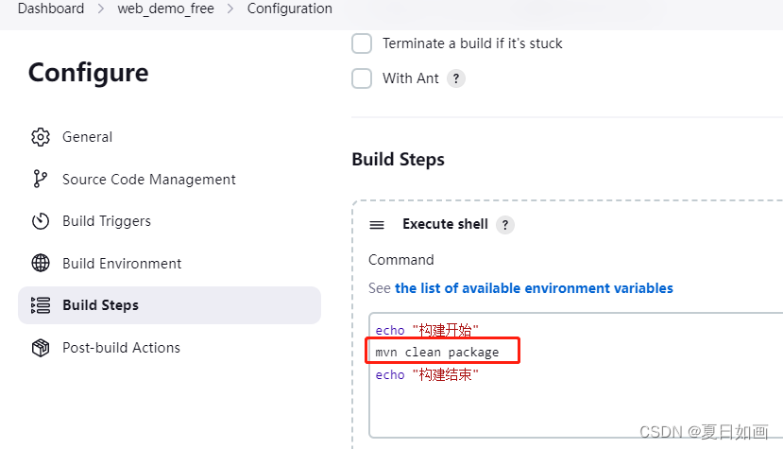Expand breadcrumb chevron after web_demo_free
The height and width of the screenshot is (449, 783).
230,9
